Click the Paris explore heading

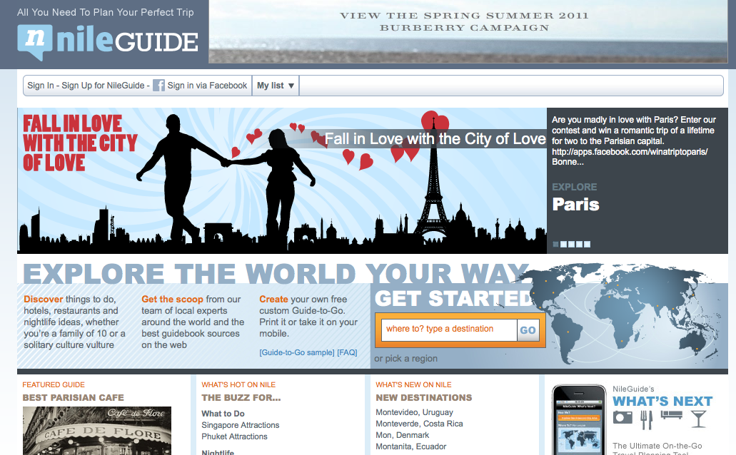tap(576, 205)
